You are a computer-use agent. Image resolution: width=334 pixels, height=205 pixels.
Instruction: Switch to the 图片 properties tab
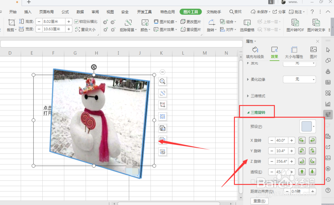(314, 52)
